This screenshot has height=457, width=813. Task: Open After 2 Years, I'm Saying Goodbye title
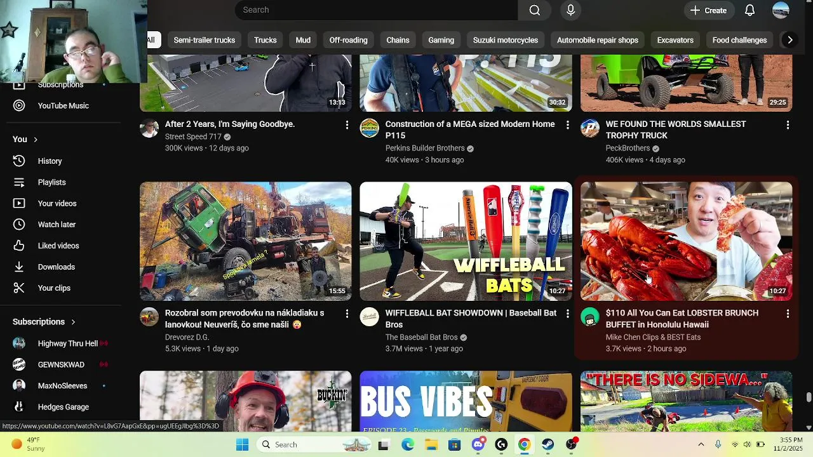pyautogui.click(x=230, y=124)
